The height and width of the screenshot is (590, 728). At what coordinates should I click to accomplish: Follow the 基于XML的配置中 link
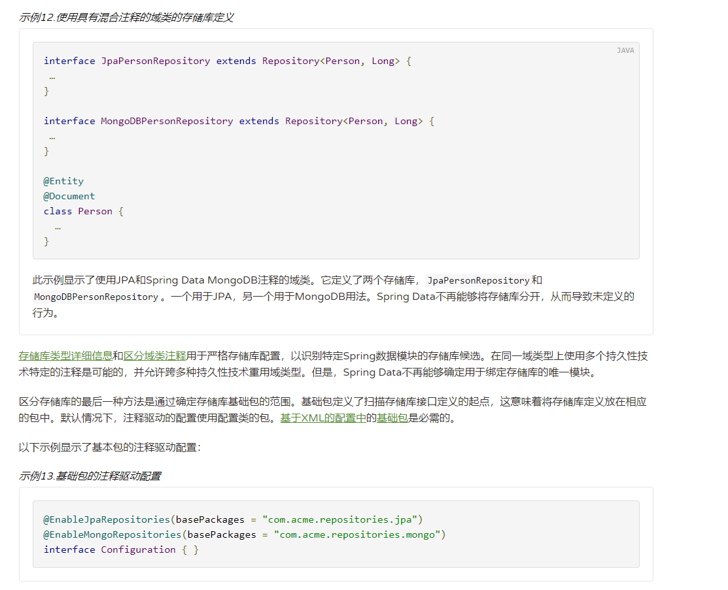click(323, 418)
